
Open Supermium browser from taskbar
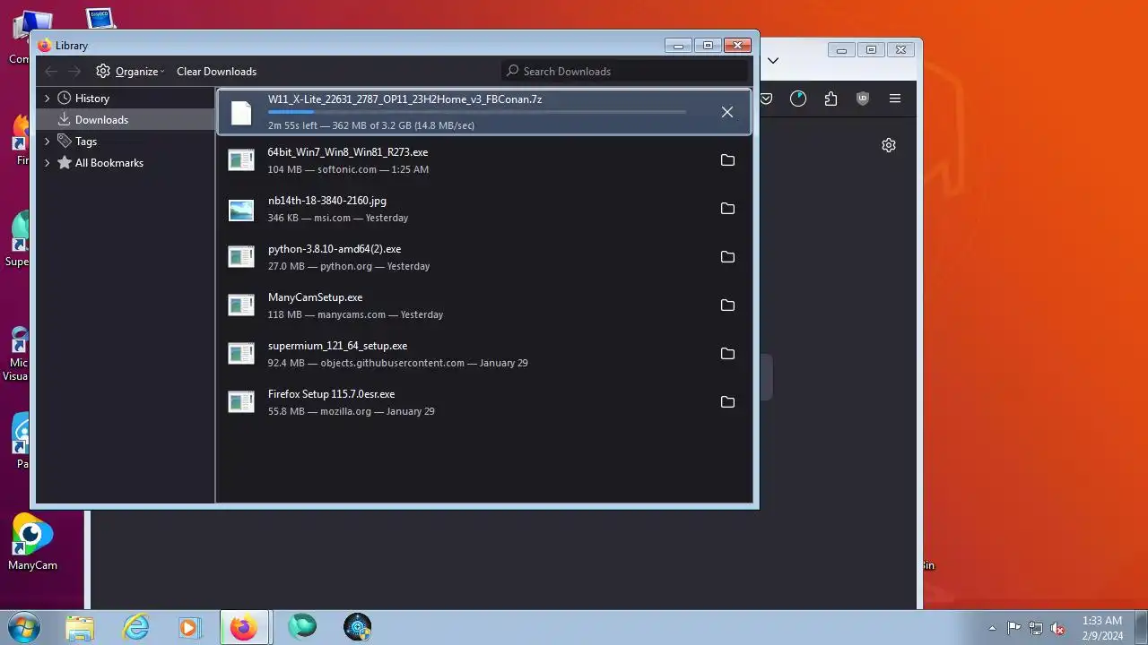coord(302,627)
